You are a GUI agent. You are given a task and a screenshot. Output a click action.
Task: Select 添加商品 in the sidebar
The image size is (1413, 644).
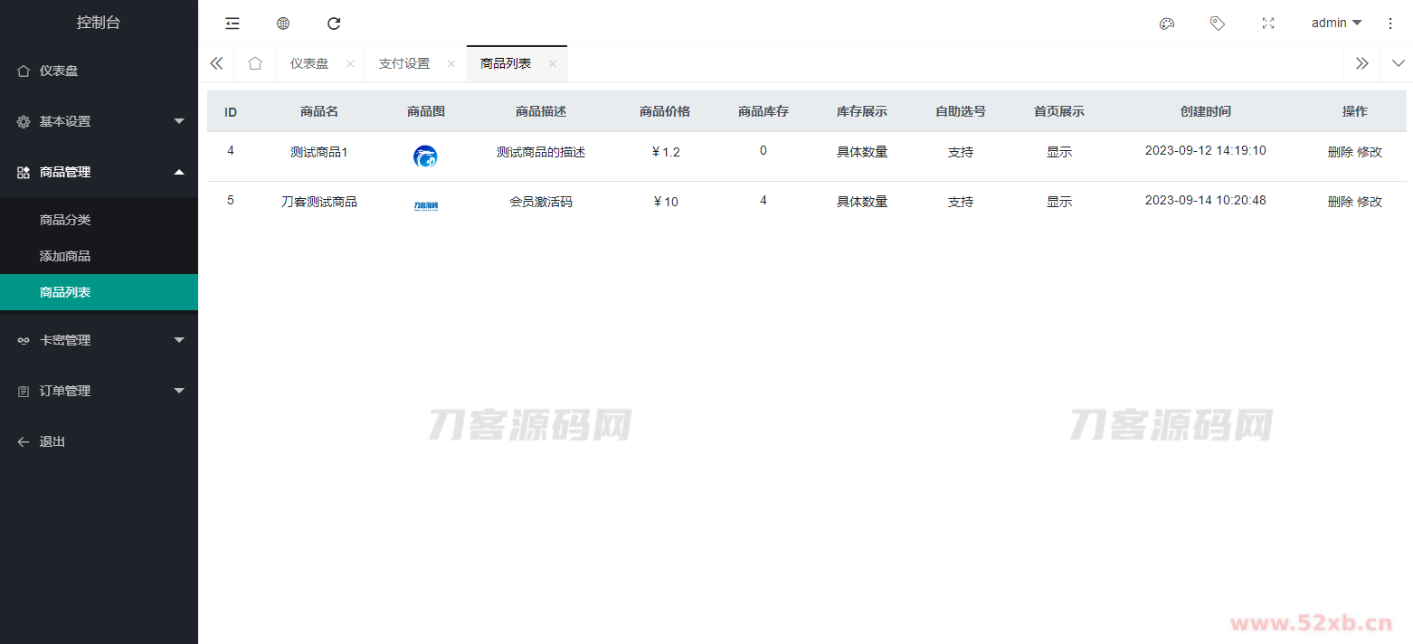(65, 256)
